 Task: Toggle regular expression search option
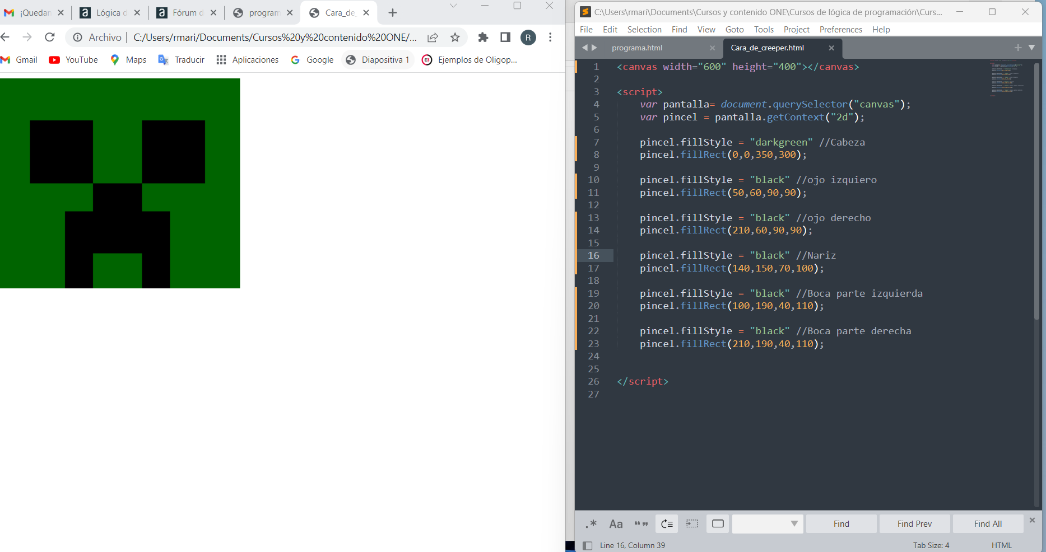click(x=591, y=524)
